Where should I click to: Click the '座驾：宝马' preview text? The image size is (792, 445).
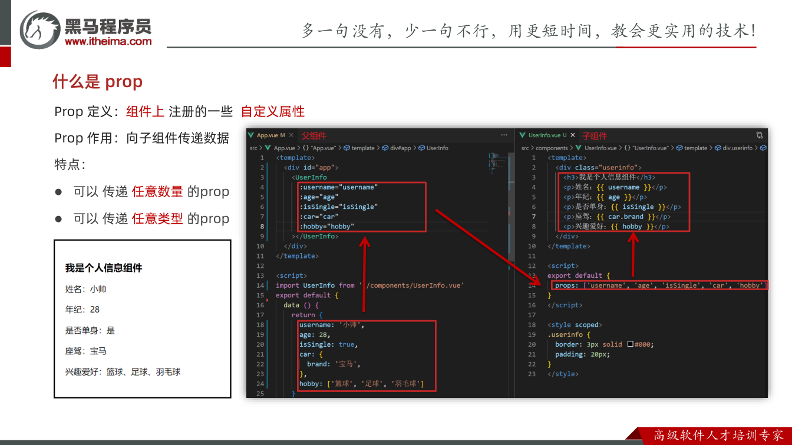[86, 351]
